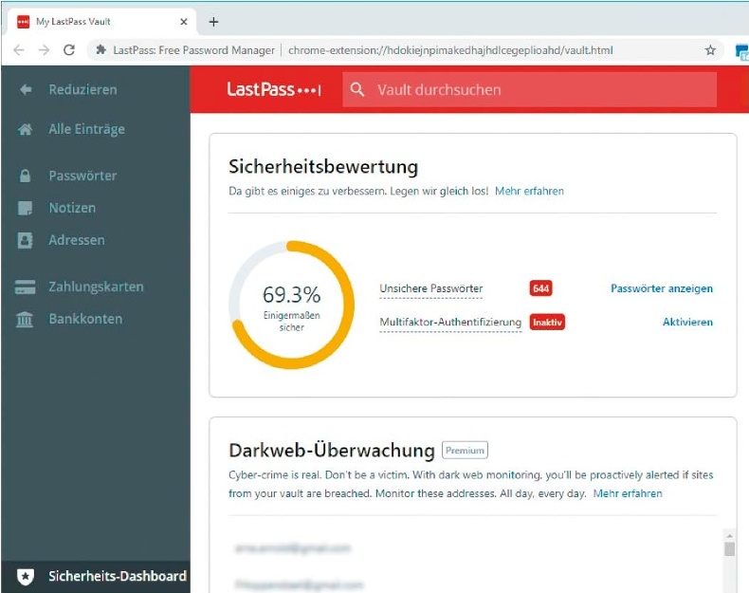Click the Darkweb-Überwachung heading
Viewport: 749px width, 593px height.
tap(332, 450)
